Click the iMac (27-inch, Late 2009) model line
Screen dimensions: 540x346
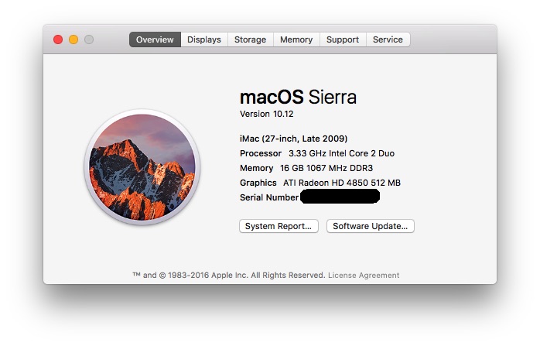295,138
